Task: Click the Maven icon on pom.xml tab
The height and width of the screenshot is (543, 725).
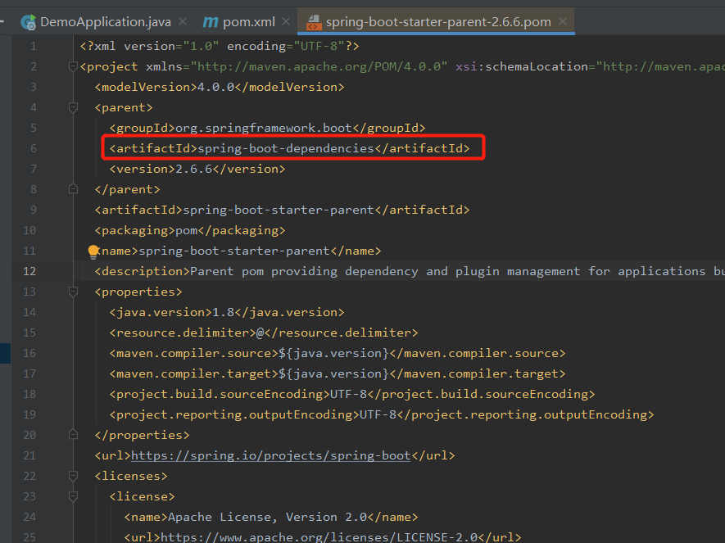Action: (x=211, y=22)
